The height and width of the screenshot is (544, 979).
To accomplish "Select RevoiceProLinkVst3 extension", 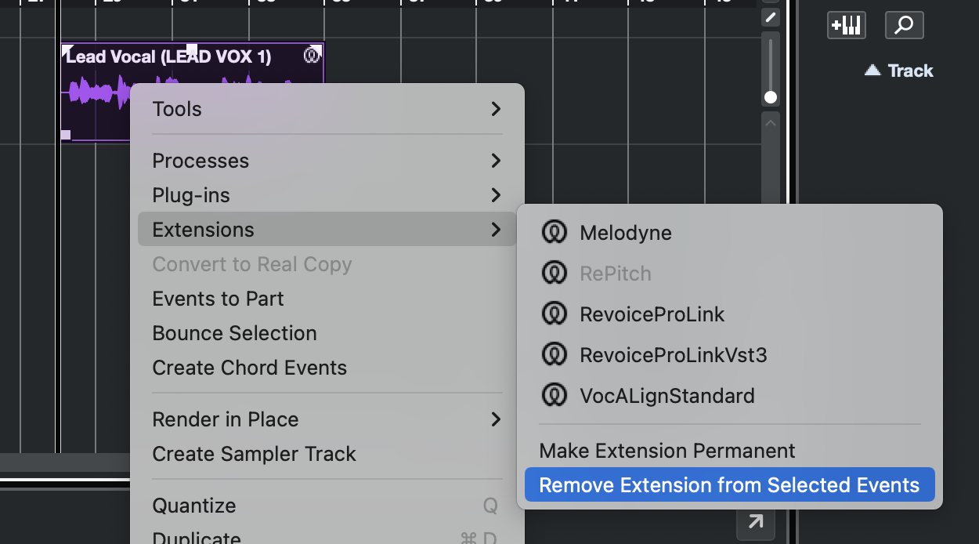I will click(673, 355).
